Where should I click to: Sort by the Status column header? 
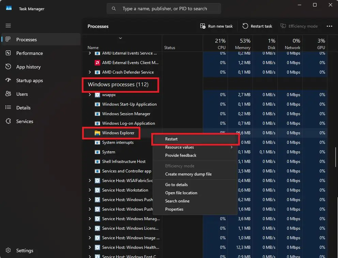(182, 44)
